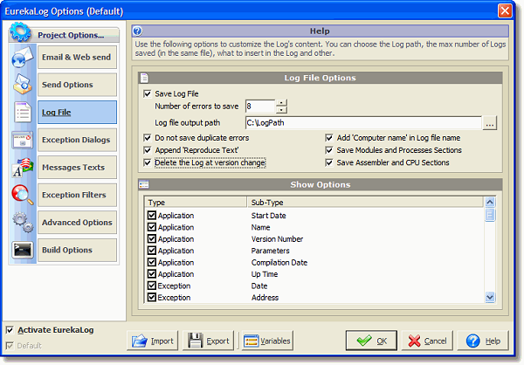
Task: Open the Email & Web send tab
Action: (77, 57)
